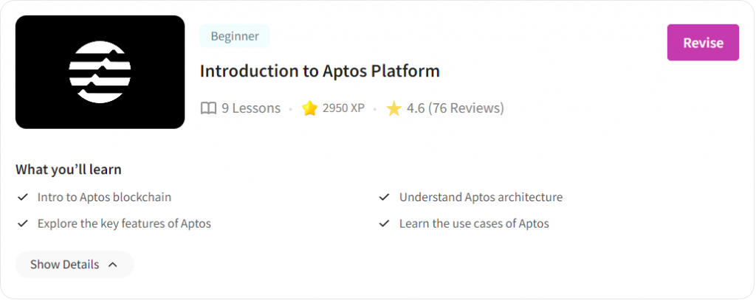
Task: Select the Understand Aptos architecture item
Action: coord(481,198)
